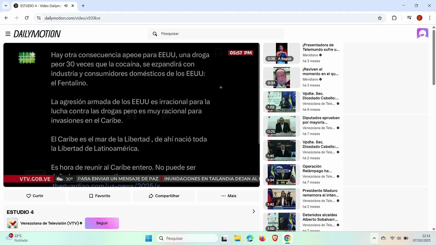Expand ESTUDIO 4 description chevron

253,212
